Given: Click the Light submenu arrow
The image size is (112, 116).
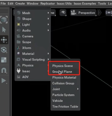Looking at the screenshot, I should (x=48, y=24).
